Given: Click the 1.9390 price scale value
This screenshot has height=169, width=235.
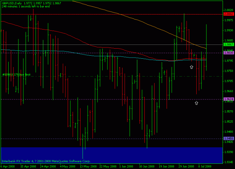Looking at the screenshot, I should click(x=229, y=152).
